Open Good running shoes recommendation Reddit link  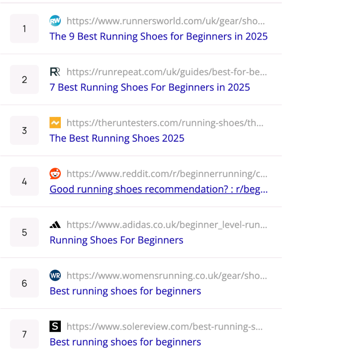tap(159, 189)
